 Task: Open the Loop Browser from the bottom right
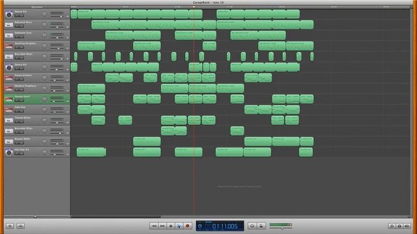(x=392, y=226)
